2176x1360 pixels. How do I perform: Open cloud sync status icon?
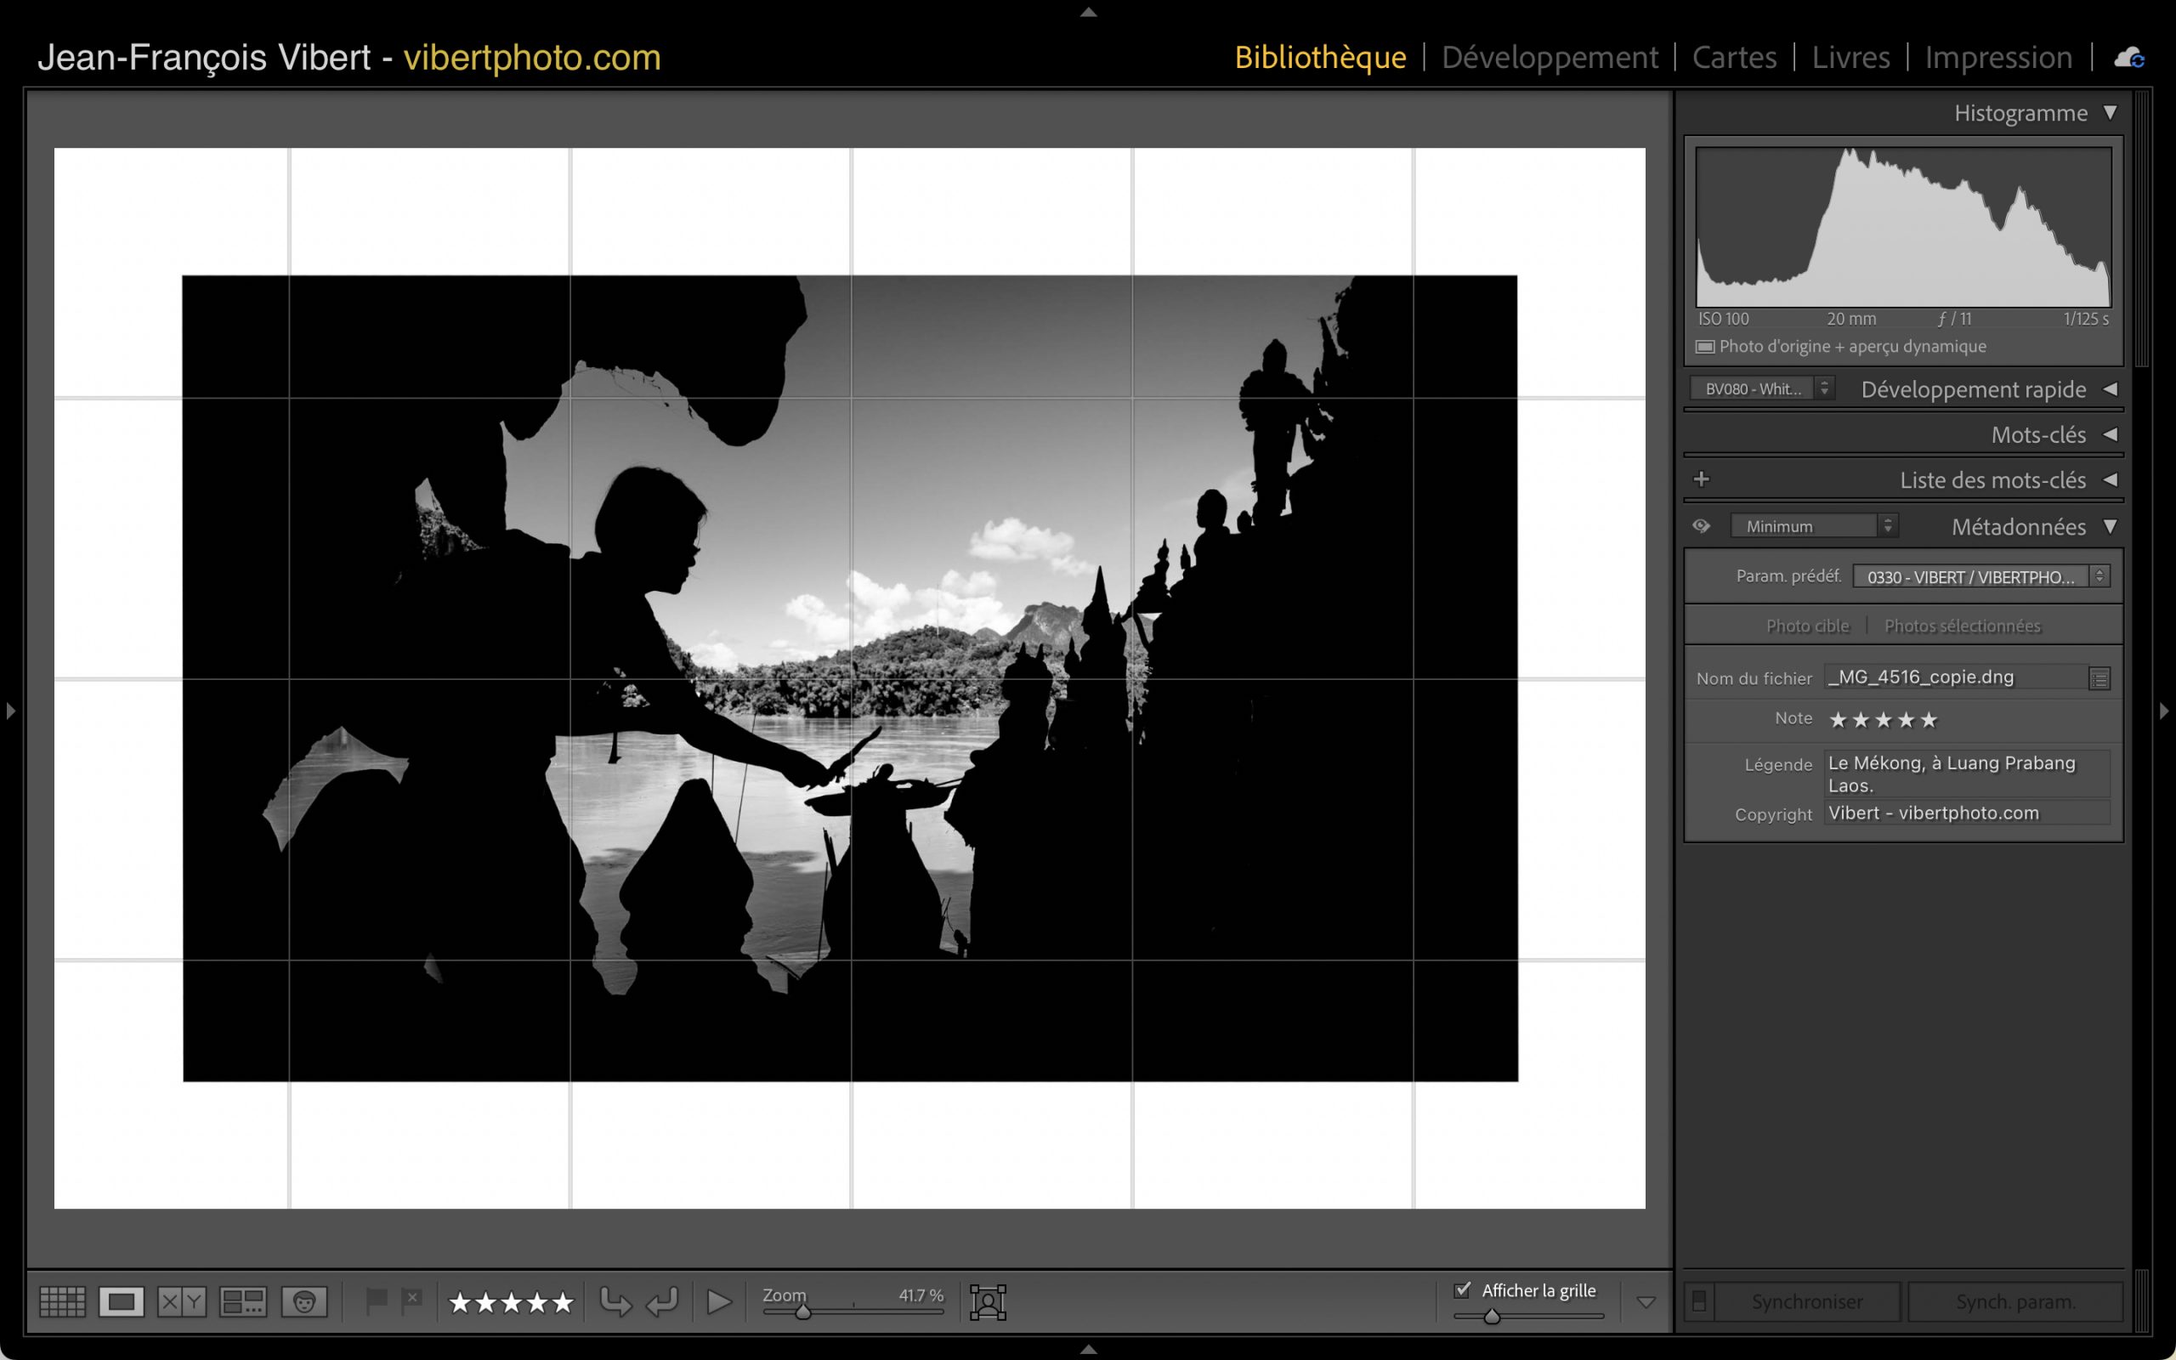click(2128, 58)
